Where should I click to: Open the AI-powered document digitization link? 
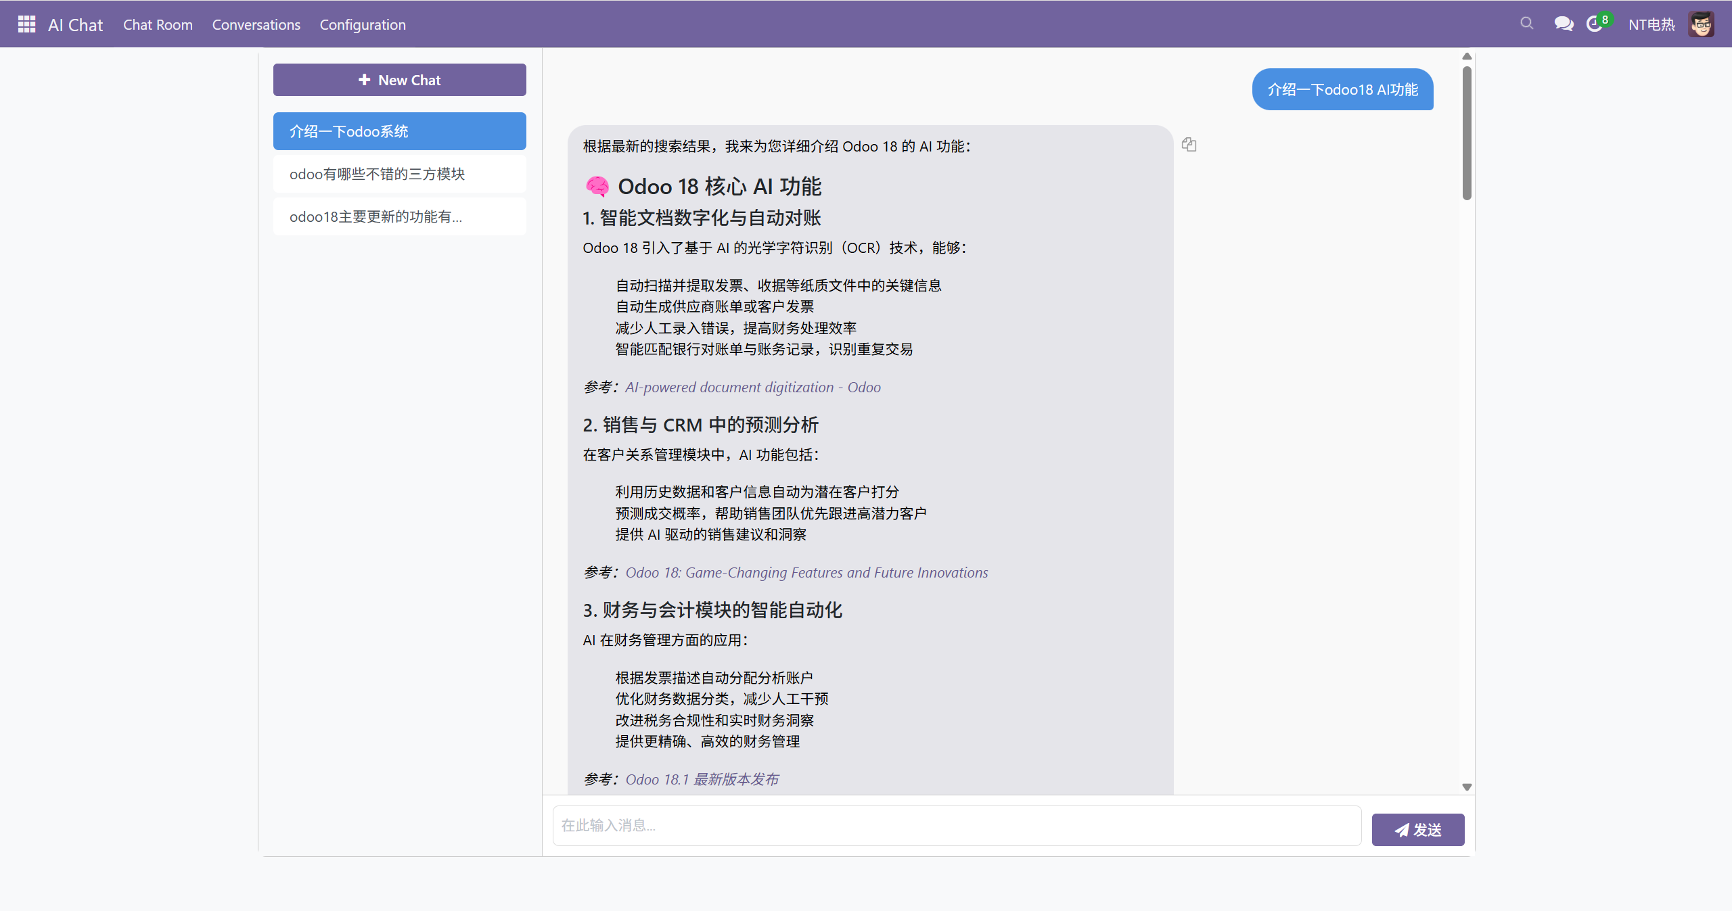coord(752,387)
